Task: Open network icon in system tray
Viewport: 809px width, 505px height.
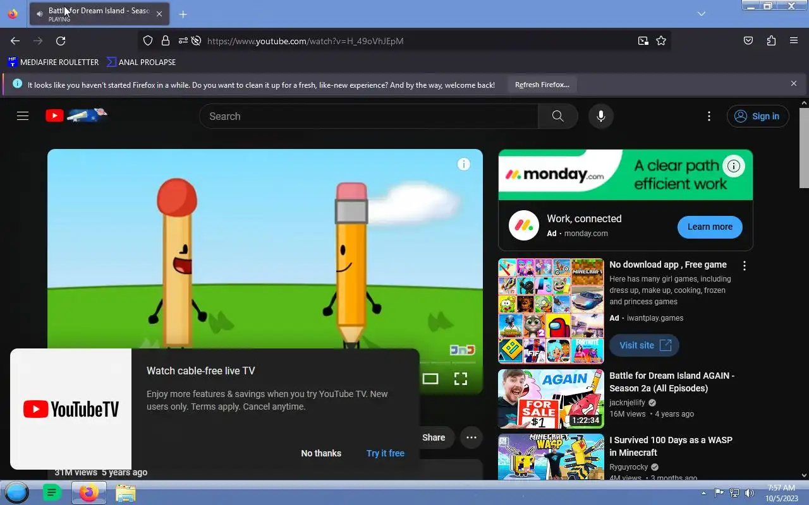Action: (734, 493)
